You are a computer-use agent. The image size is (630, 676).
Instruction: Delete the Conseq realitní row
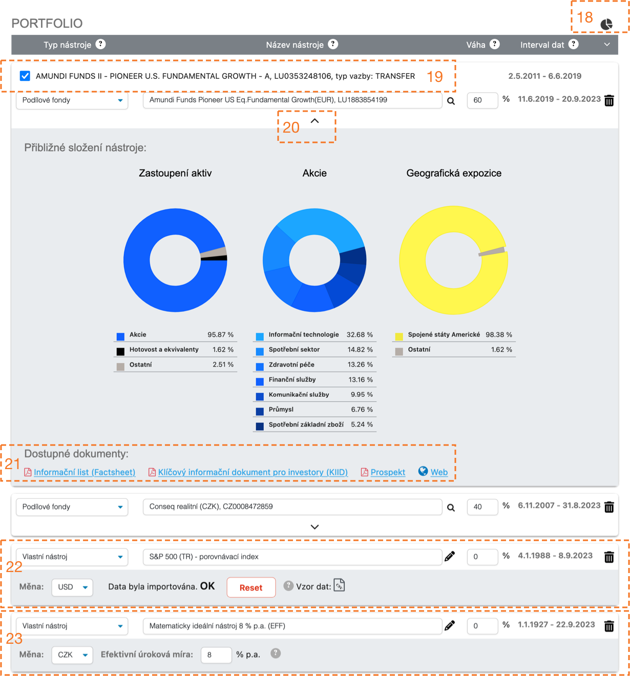[609, 507]
